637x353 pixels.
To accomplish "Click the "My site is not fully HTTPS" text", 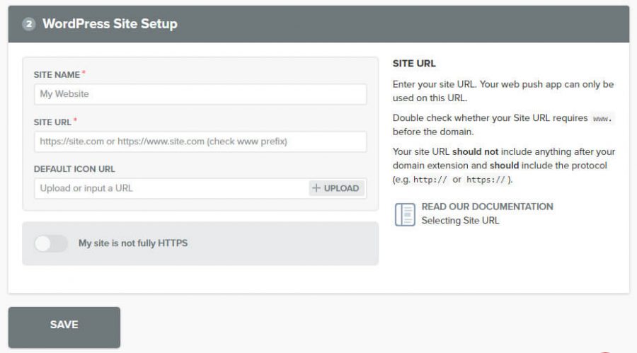I will click(x=133, y=243).
